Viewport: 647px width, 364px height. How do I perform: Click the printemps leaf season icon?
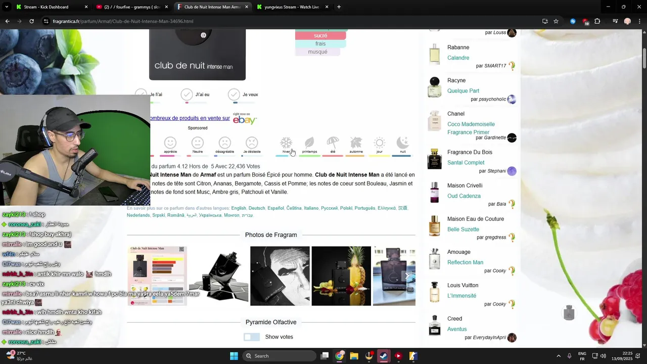pyautogui.click(x=309, y=143)
